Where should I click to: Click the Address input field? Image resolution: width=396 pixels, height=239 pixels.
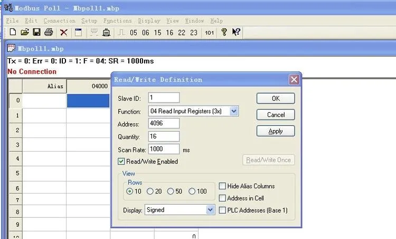coord(164,123)
